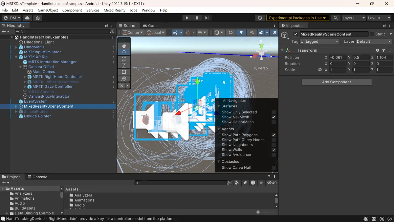Select the Hand view tool
The width and height of the screenshot is (394, 222).
click(124, 45)
